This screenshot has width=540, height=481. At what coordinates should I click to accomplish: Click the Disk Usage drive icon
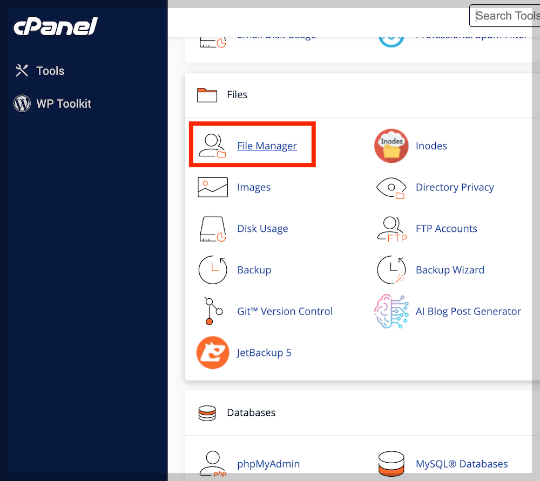213,229
